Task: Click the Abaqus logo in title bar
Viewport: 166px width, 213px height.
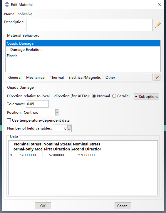Action: pyautogui.click(x=7, y=4)
